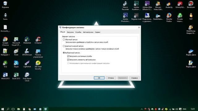The height and width of the screenshot is (111, 198).
Task: Click the Mozilla Firefox desktop icon
Action: point(169,18)
